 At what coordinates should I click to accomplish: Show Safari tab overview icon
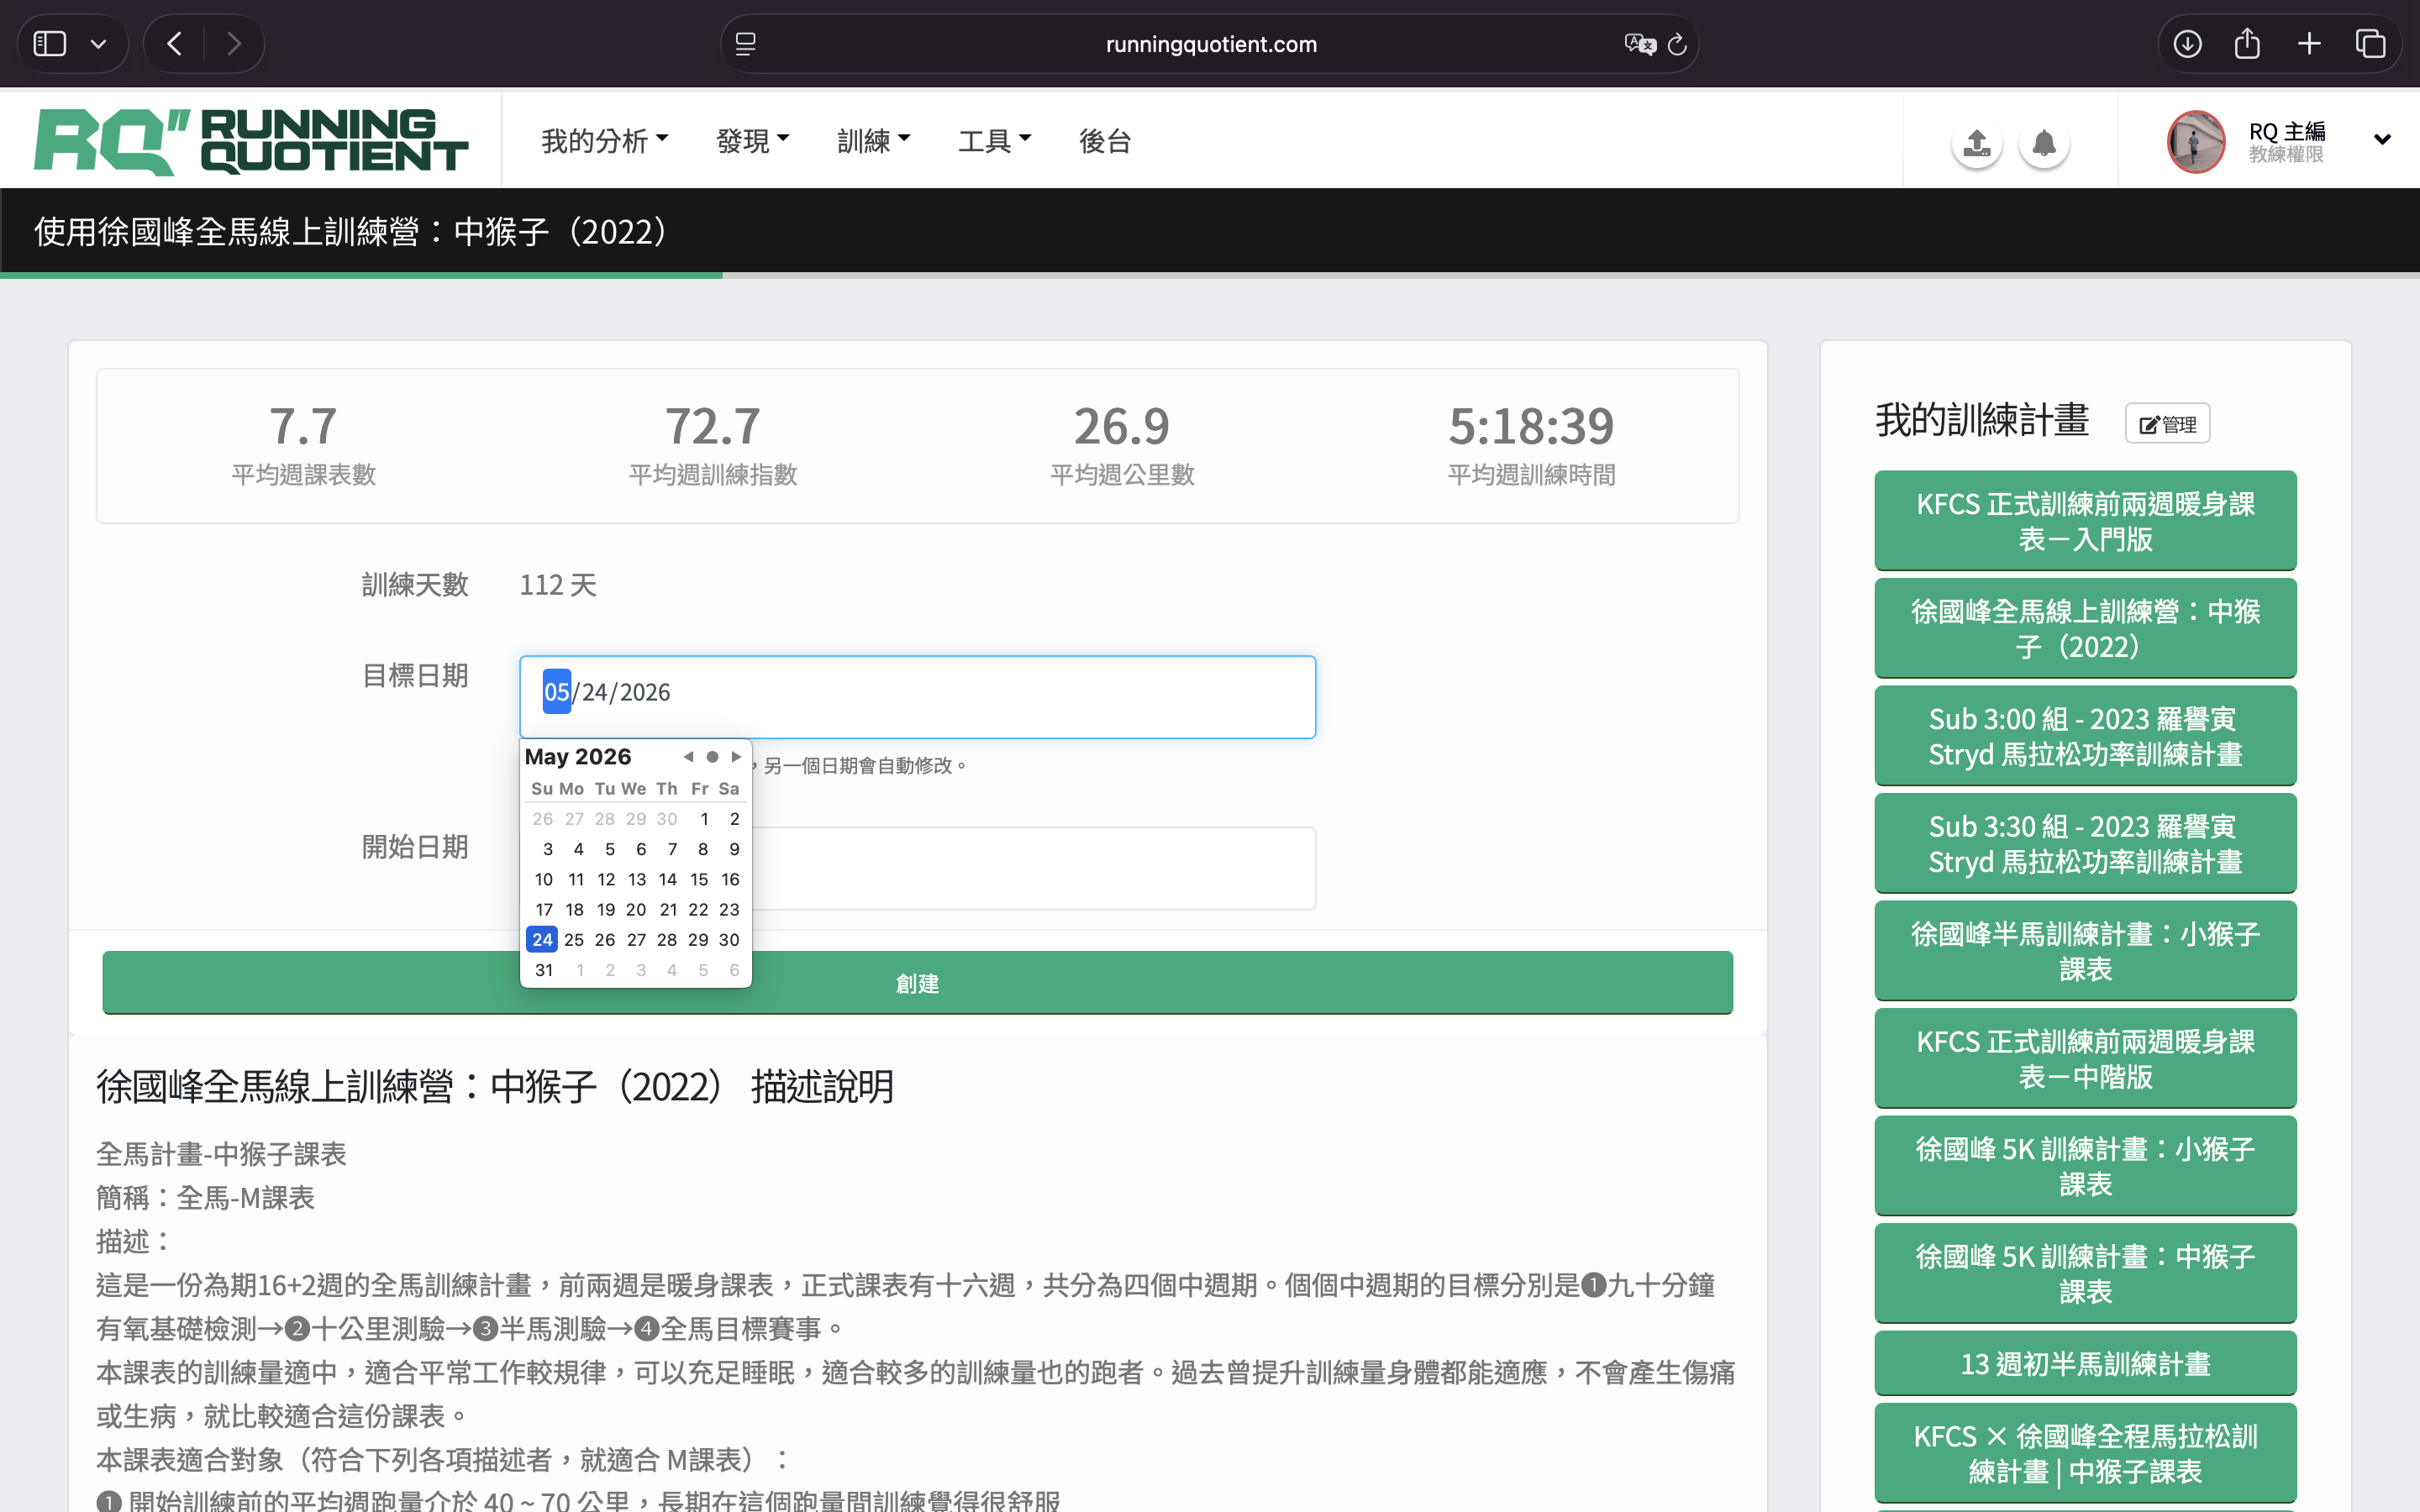[x=2370, y=44]
